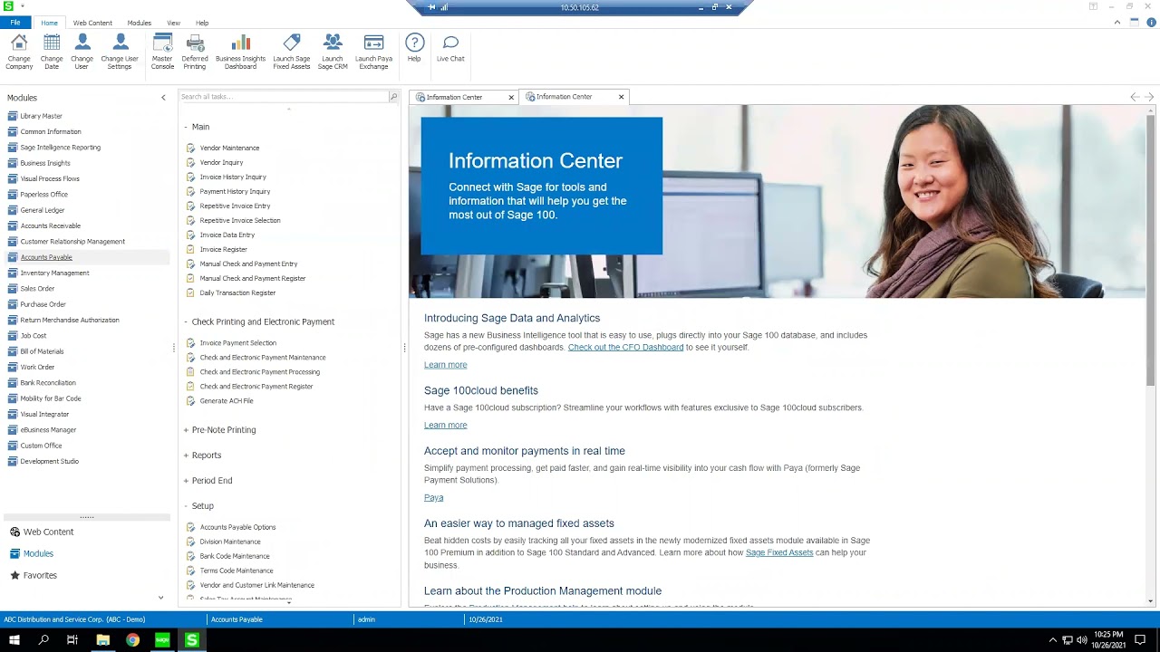Collapse the Modules pane with arrow
Viewport: 1160px width, 652px height.
tap(163, 98)
